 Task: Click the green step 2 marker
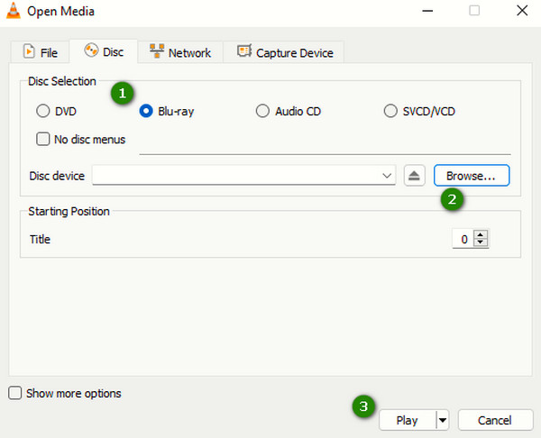pos(453,199)
